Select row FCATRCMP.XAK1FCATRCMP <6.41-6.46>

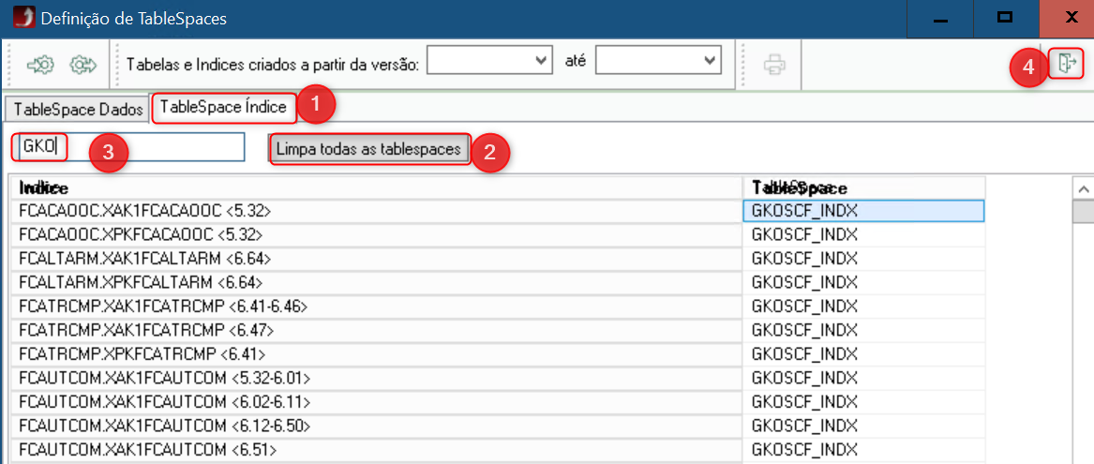pos(377,306)
